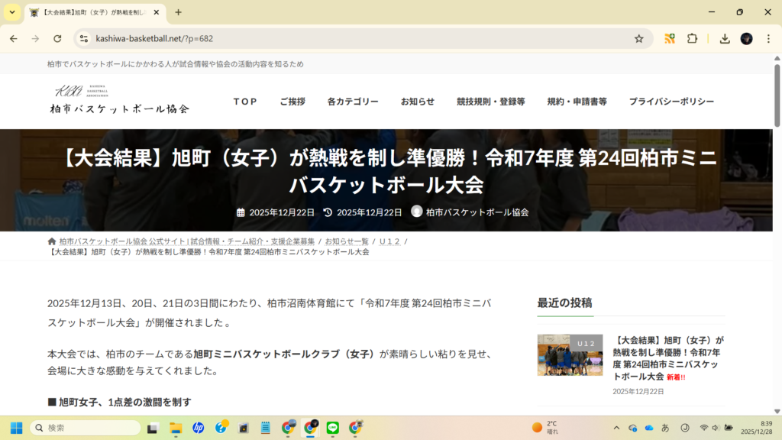Open the RSS subscription extension icon
782x440 pixels.
tap(670, 37)
